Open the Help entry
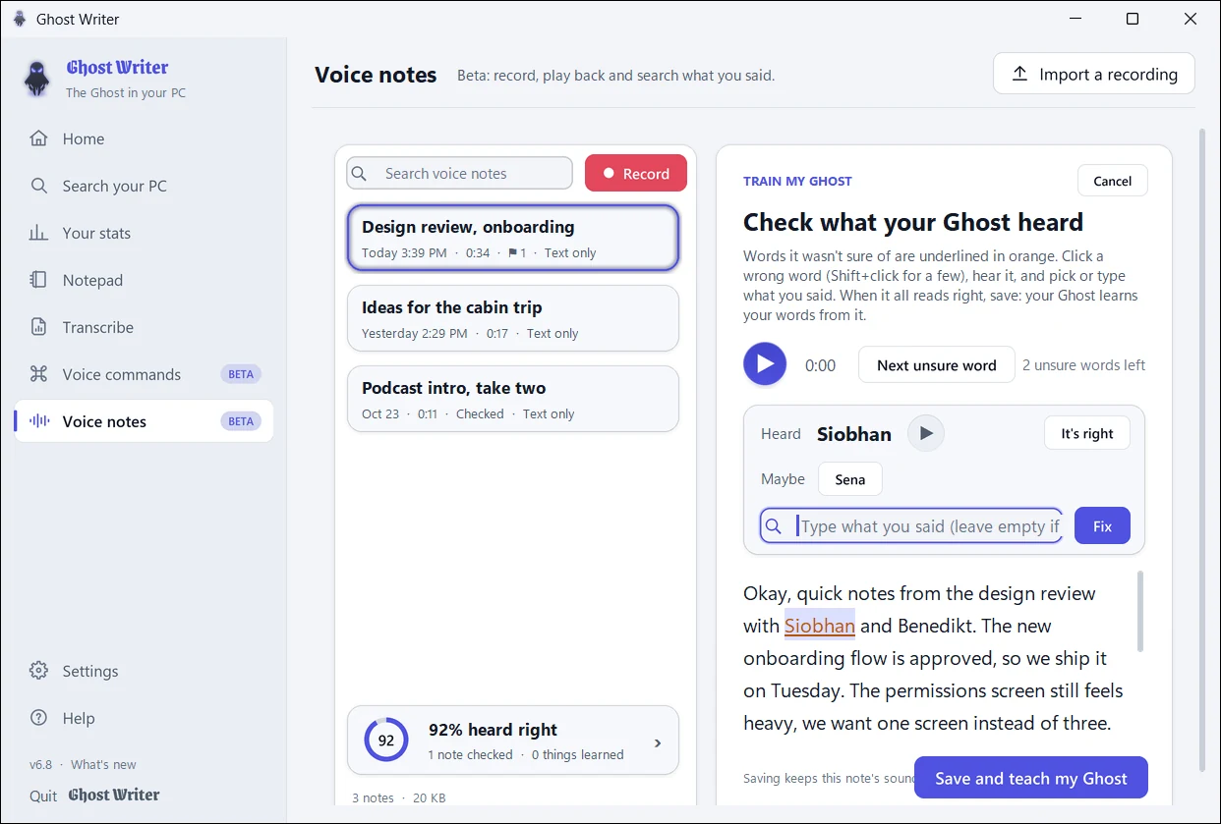The width and height of the screenshot is (1221, 824). pyautogui.click(x=144, y=718)
